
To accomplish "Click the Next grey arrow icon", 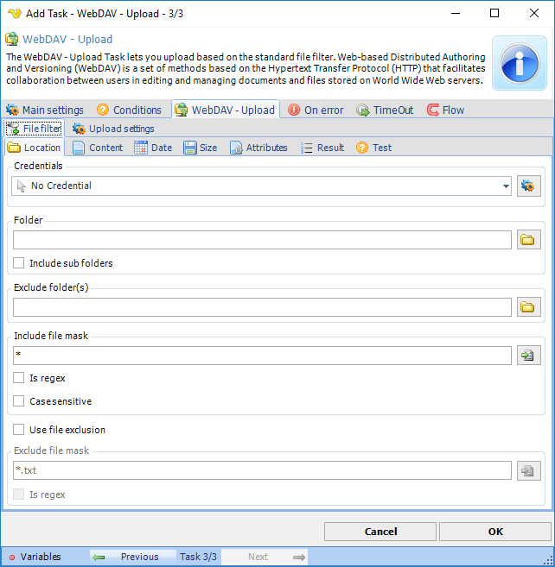I will 299,557.
